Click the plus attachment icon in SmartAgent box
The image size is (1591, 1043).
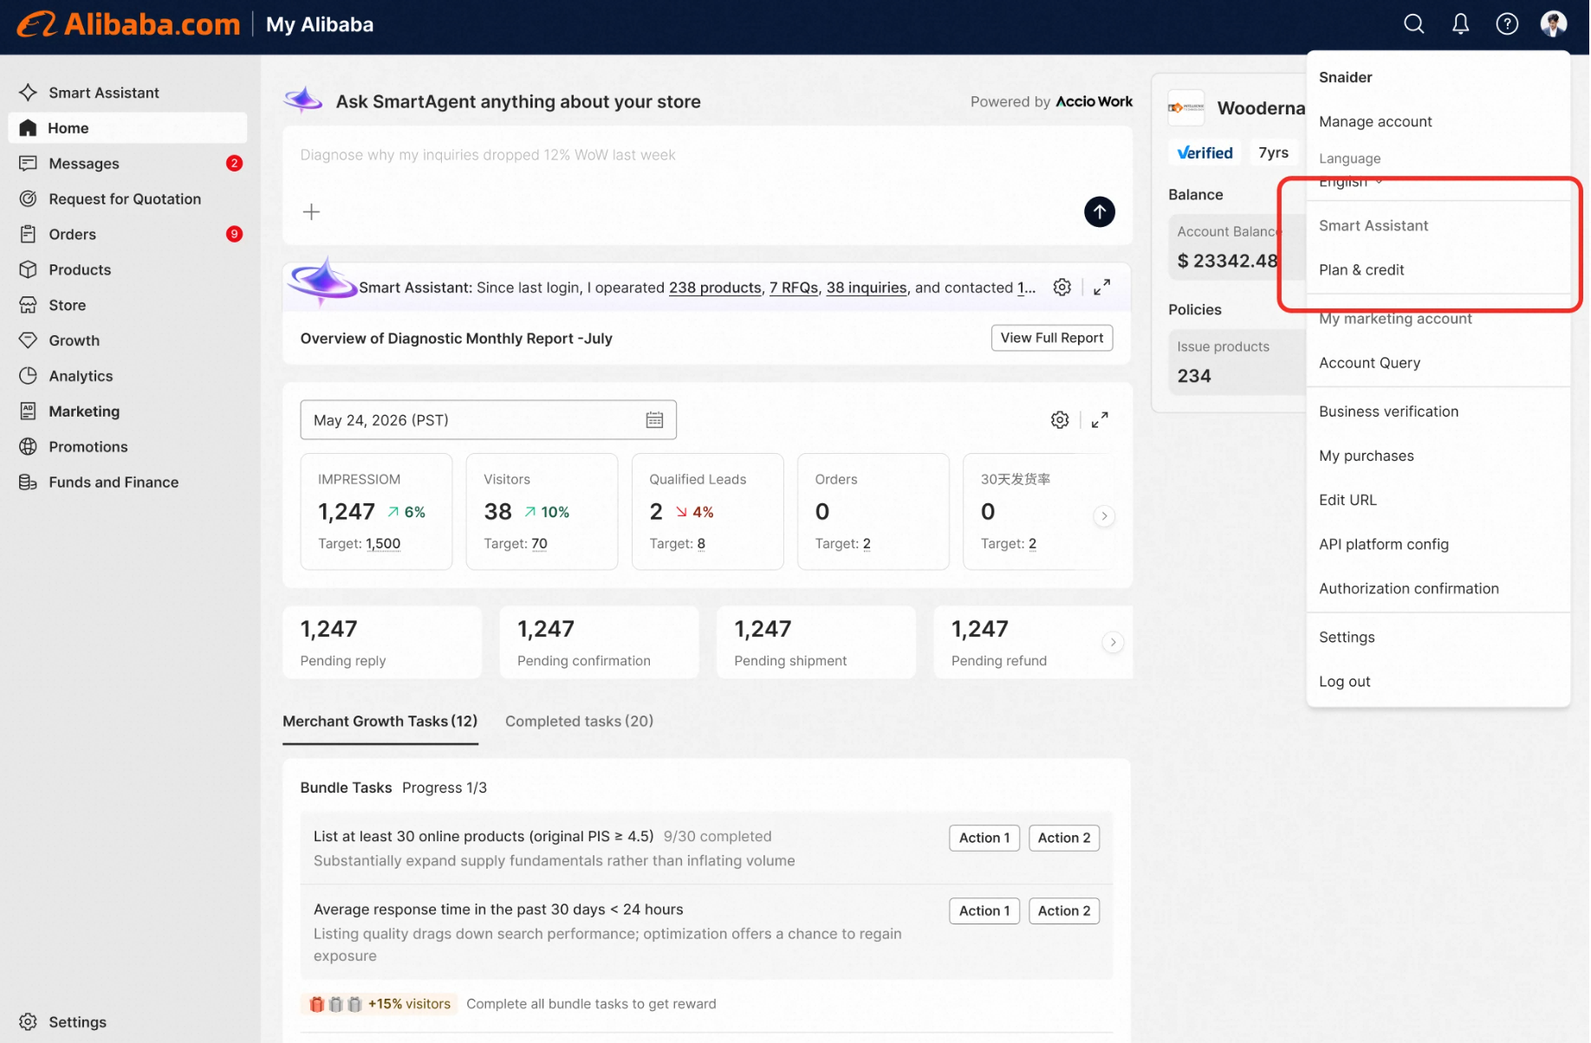click(312, 212)
